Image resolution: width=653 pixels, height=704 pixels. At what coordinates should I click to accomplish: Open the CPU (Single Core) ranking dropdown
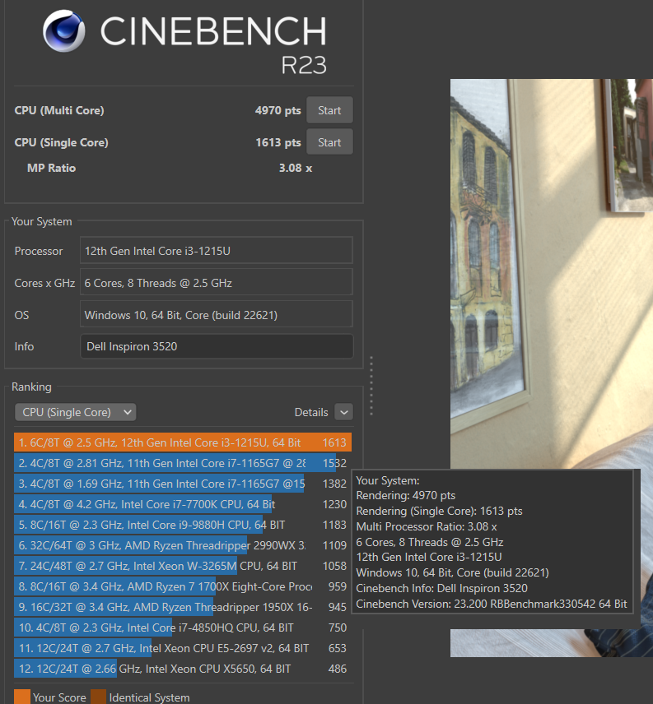coord(76,412)
